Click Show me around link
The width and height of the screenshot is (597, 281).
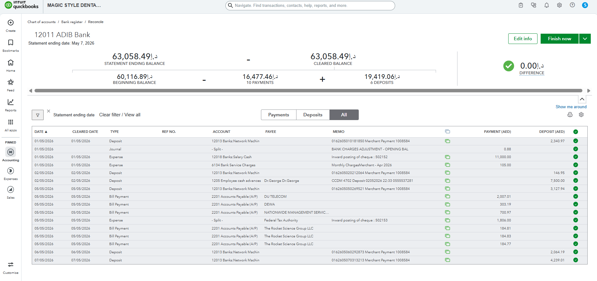[x=571, y=107]
